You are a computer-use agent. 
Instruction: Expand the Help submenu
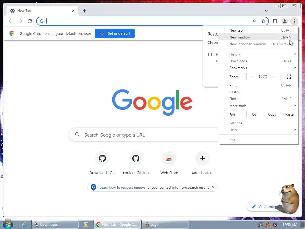258,130
